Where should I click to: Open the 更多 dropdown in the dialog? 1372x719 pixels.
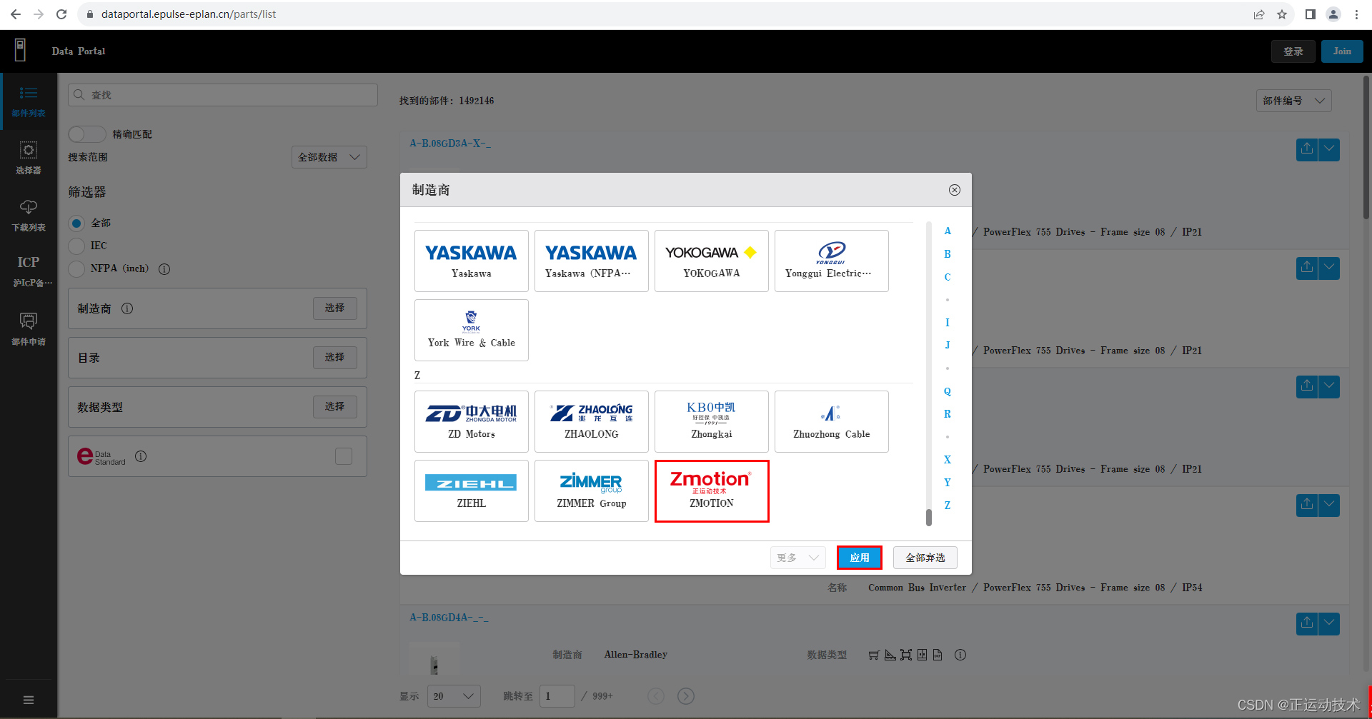(797, 558)
